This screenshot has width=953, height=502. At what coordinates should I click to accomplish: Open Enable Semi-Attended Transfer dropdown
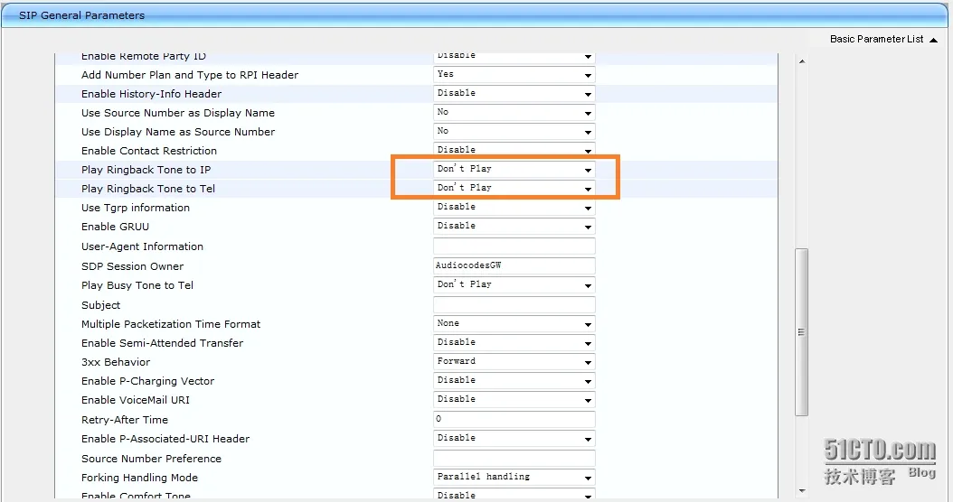point(514,342)
